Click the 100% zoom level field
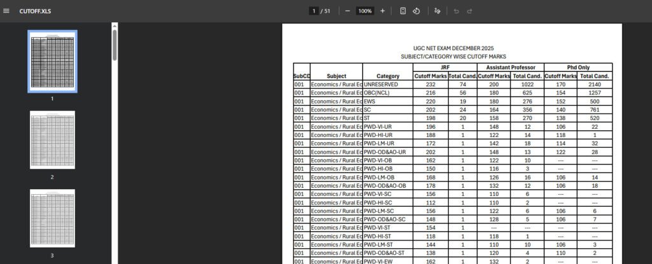This screenshot has height=264, width=652. [x=365, y=11]
